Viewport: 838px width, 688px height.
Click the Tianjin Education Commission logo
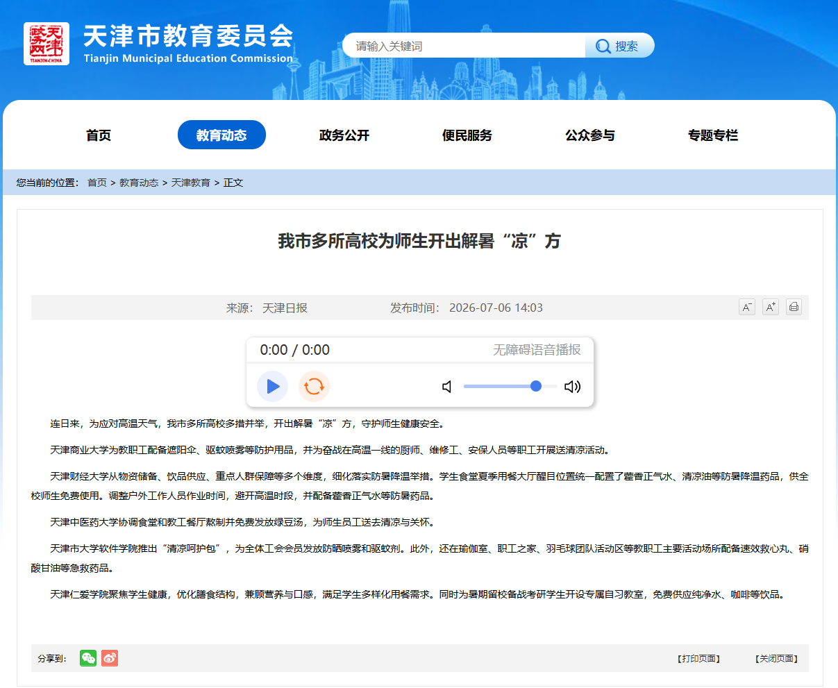pyautogui.click(x=47, y=44)
